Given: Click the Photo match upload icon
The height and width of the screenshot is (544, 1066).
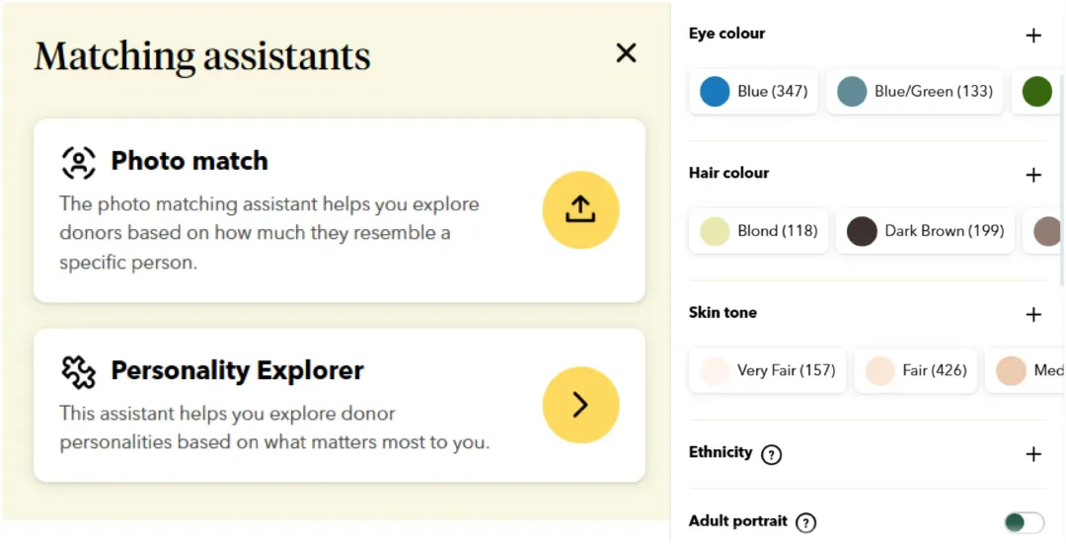Looking at the screenshot, I should pyautogui.click(x=580, y=209).
